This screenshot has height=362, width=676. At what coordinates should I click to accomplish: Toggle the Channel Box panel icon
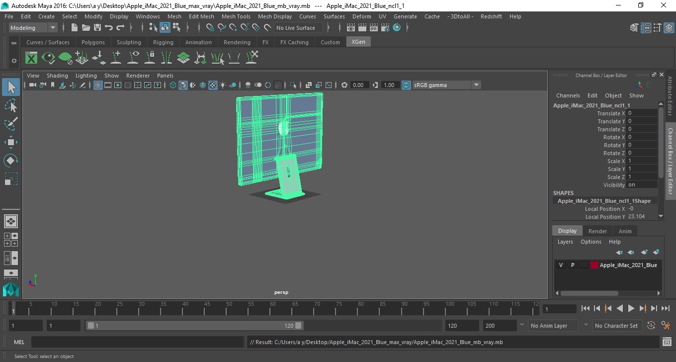pyautogui.click(x=669, y=28)
